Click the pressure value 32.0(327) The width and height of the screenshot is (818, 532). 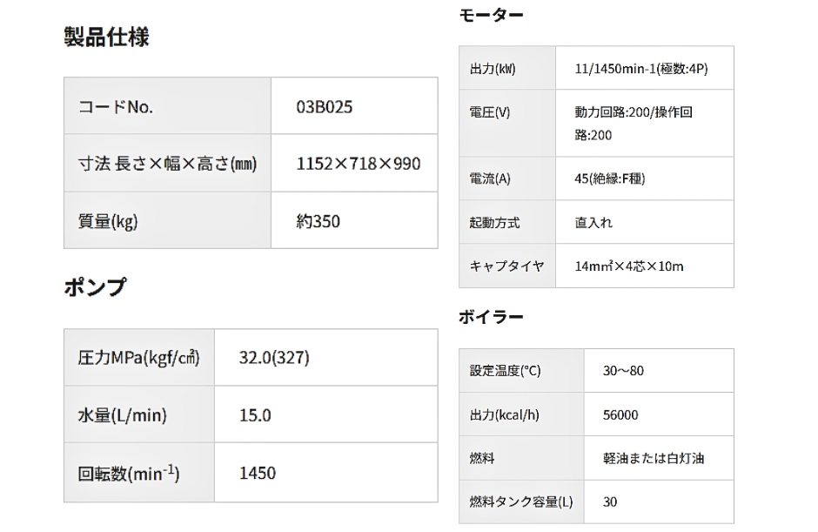(x=274, y=358)
